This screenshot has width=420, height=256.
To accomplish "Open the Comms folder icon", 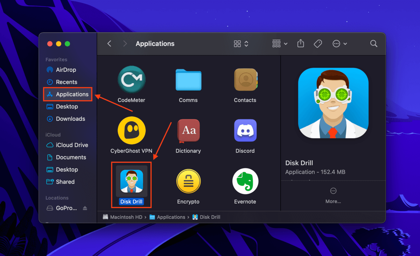I will [x=188, y=80].
